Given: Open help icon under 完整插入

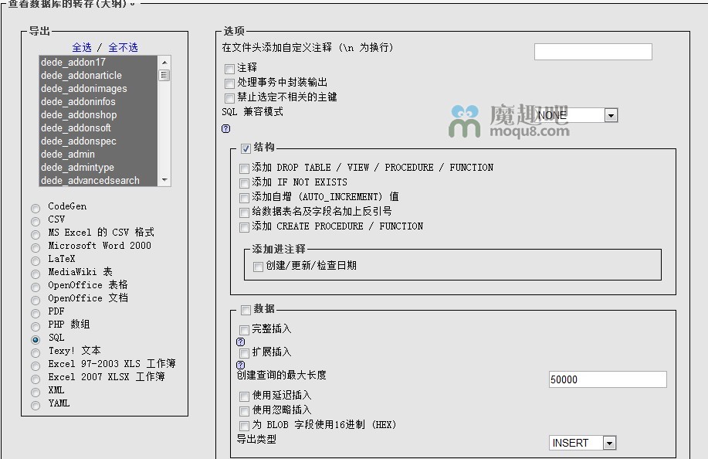Looking at the screenshot, I should coord(241,342).
